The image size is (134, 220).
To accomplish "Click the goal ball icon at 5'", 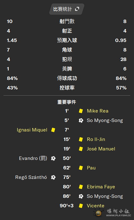I will 81,120.
